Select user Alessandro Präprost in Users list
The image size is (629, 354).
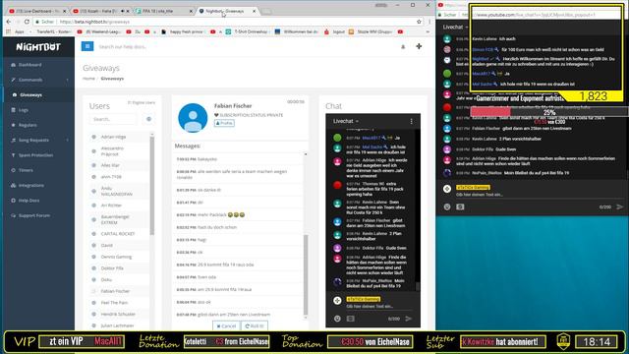pos(112,151)
